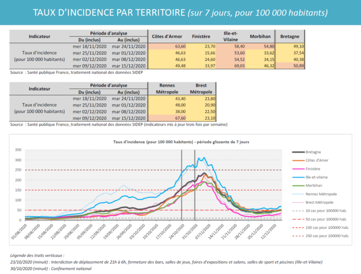The width and height of the screenshot is (361, 274).
Task: Click the Côtes d'Armor 63,60 cell
Action: pos(167,46)
